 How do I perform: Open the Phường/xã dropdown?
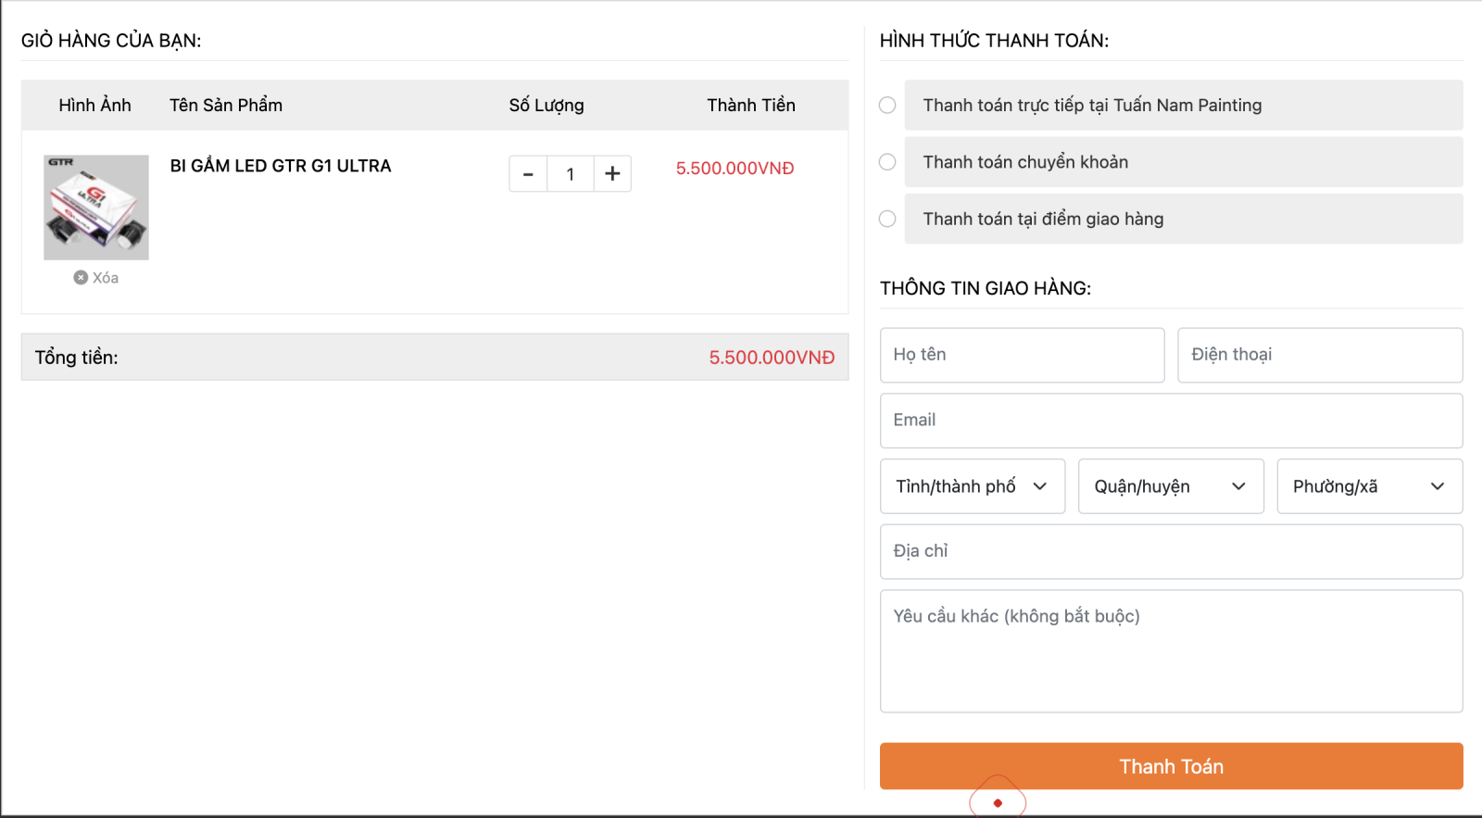click(x=1370, y=486)
